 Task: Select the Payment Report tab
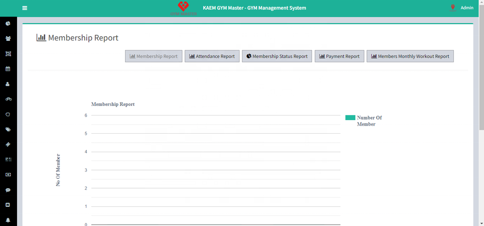[339, 56]
